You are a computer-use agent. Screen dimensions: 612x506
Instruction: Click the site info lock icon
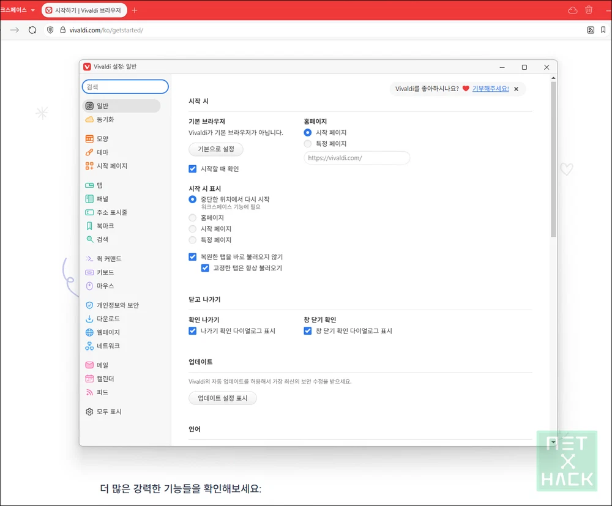click(x=62, y=30)
